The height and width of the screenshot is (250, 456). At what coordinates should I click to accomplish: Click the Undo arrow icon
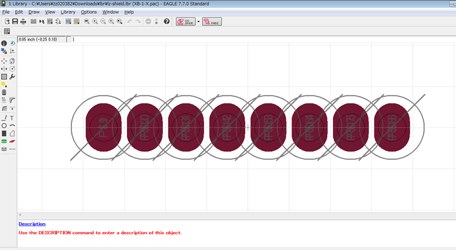(x=130, y=21)
